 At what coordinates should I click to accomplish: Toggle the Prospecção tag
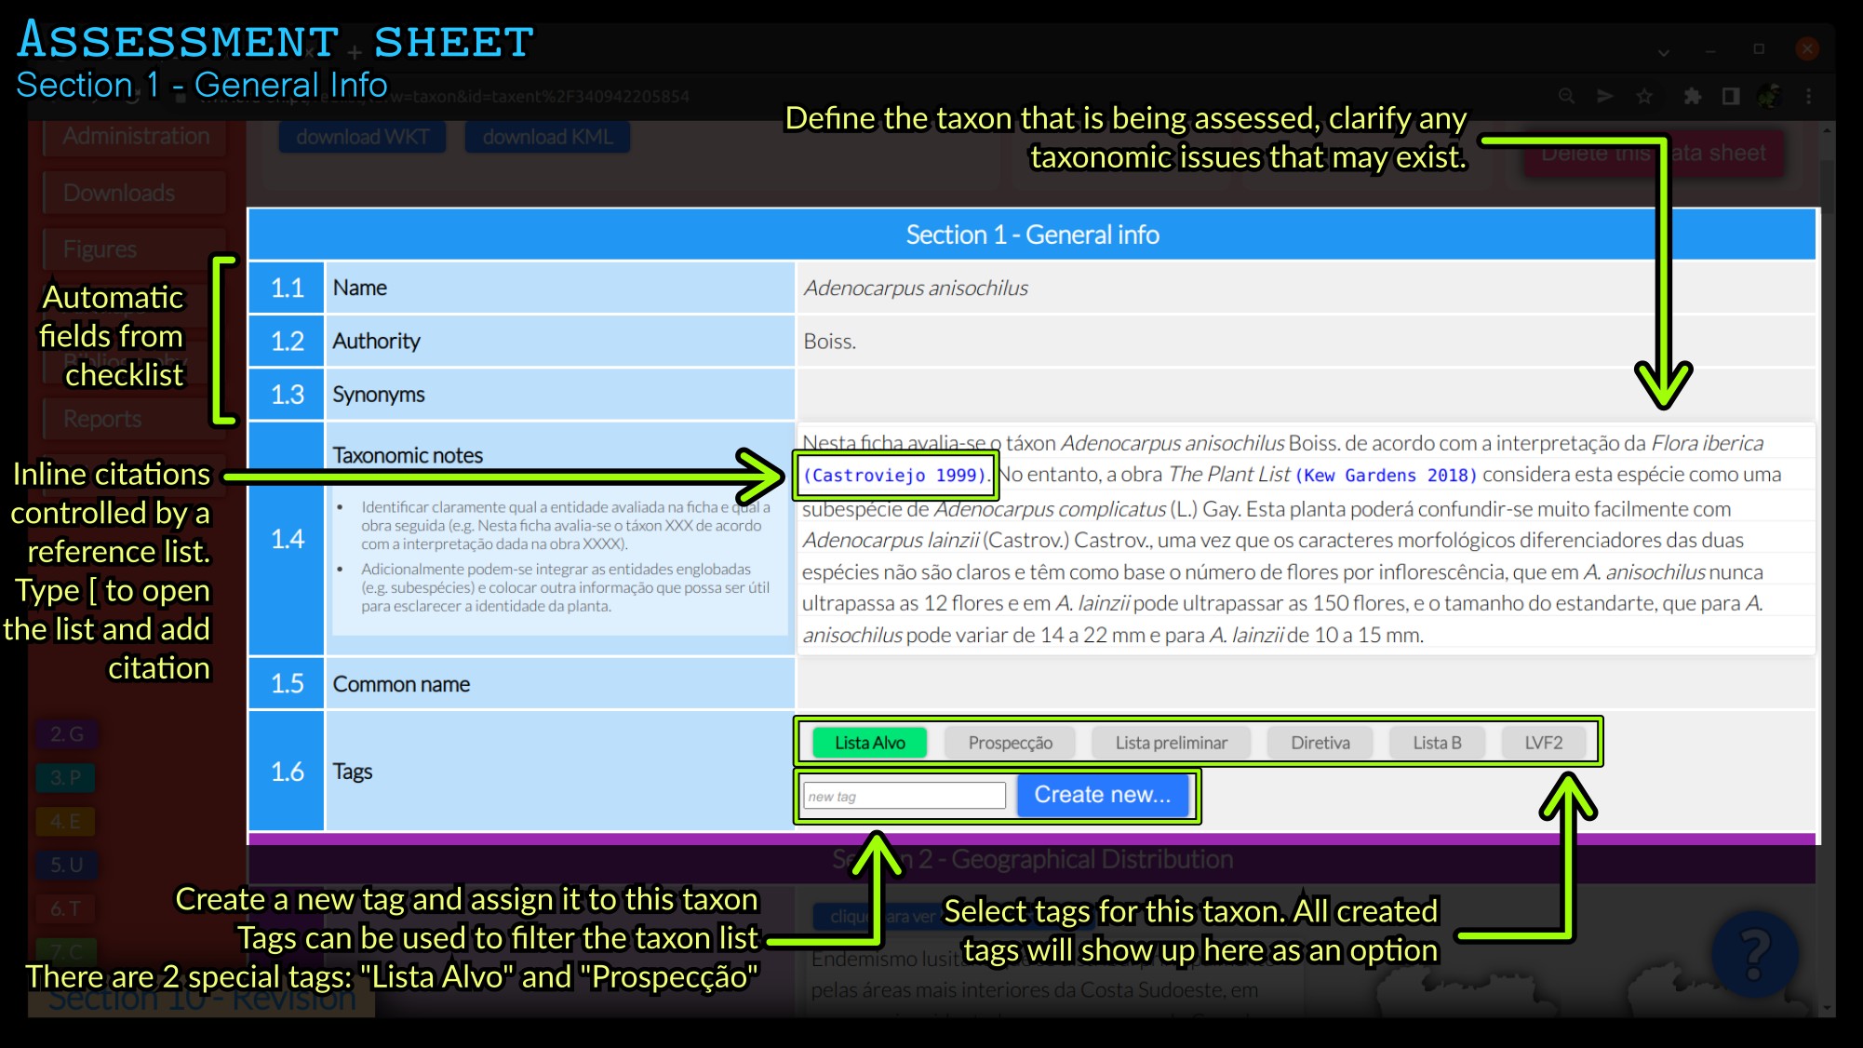click(1010, 743)
